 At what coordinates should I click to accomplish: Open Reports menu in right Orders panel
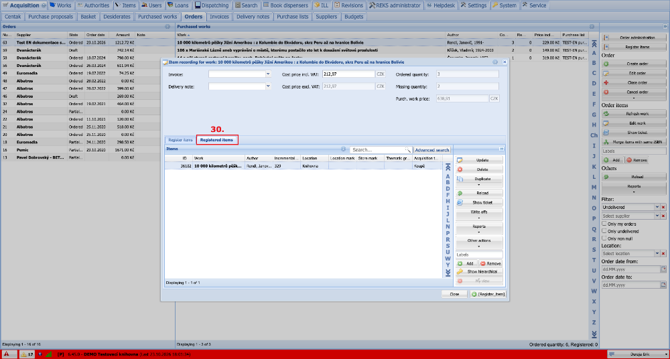tap(634, 188)
